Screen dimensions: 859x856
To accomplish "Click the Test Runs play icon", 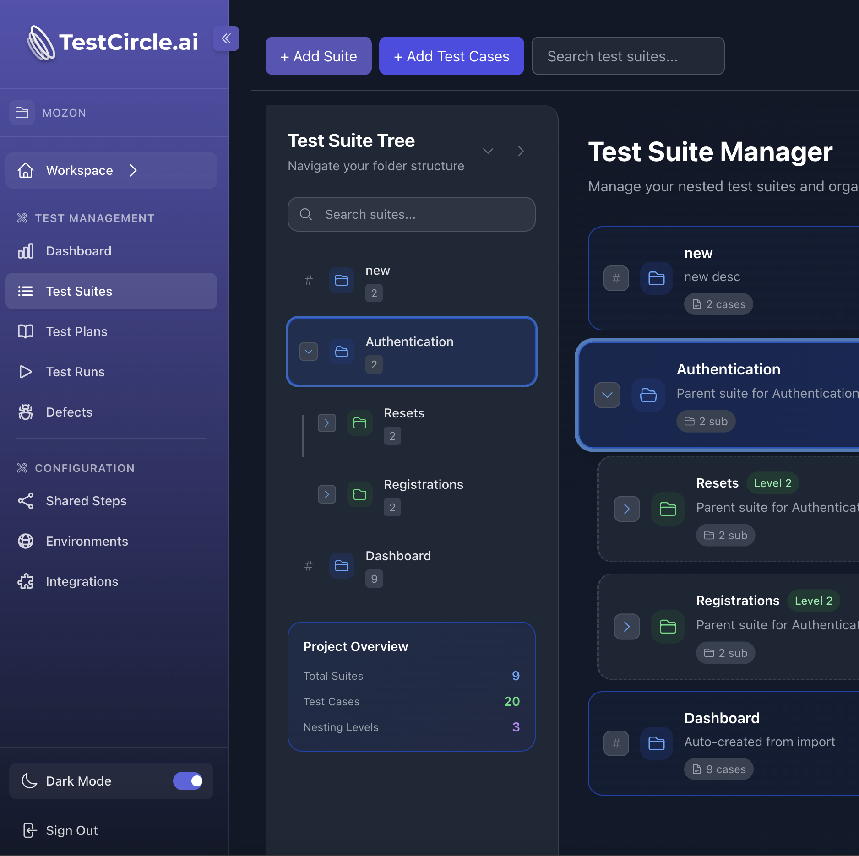I will click(26, 372).
